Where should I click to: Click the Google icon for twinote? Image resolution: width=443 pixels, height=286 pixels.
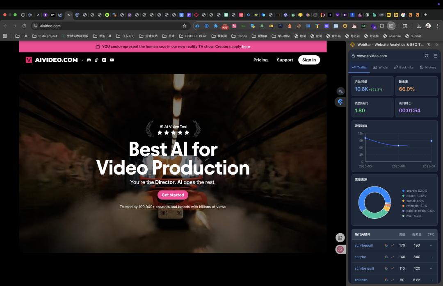pos(386,280)
